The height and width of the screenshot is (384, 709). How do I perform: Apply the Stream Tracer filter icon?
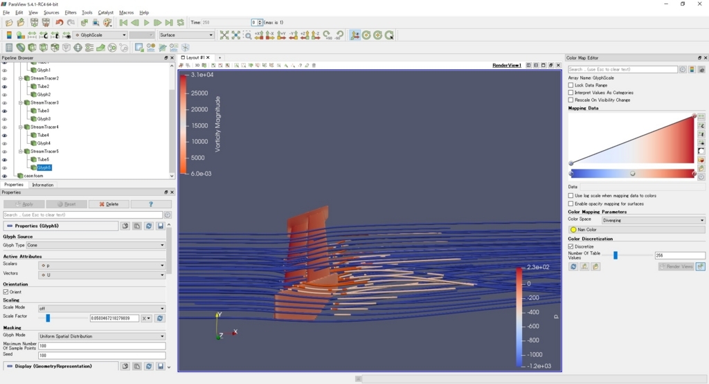pyautogui.click(x=89, y=48)
